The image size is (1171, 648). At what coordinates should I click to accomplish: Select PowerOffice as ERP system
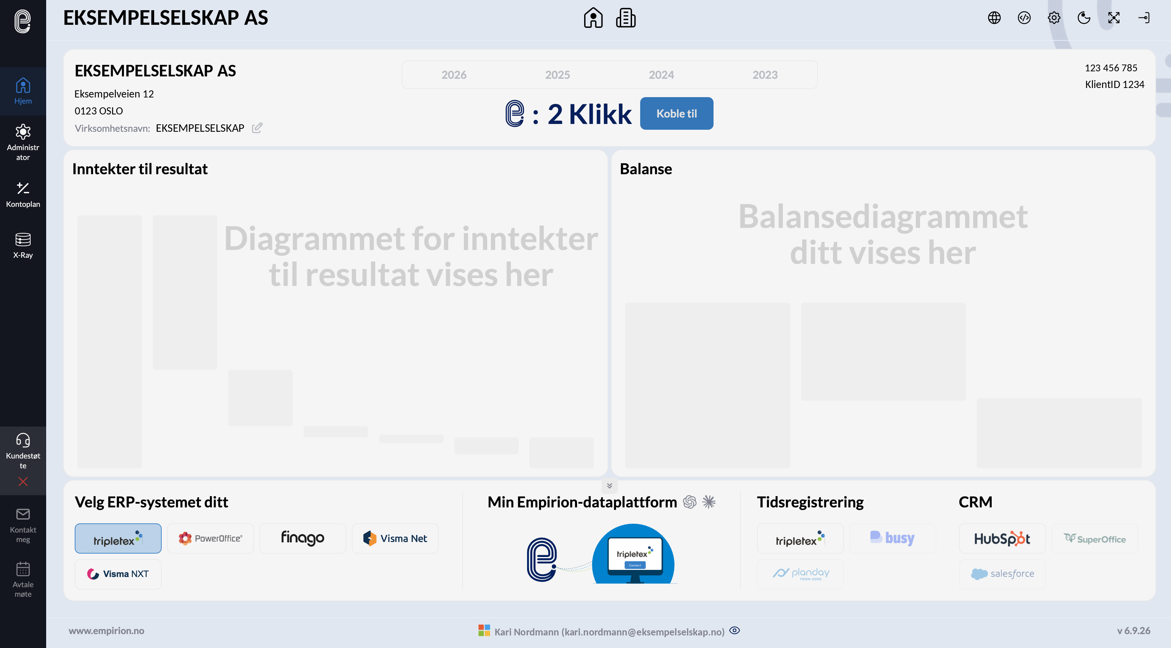[210, 538]
